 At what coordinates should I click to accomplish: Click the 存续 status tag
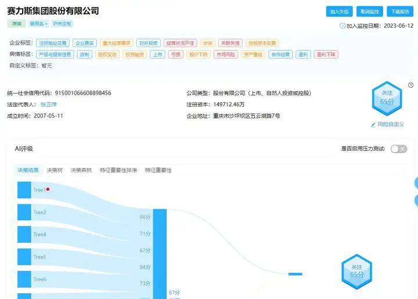pyautogui.click(x=16, y=24)
